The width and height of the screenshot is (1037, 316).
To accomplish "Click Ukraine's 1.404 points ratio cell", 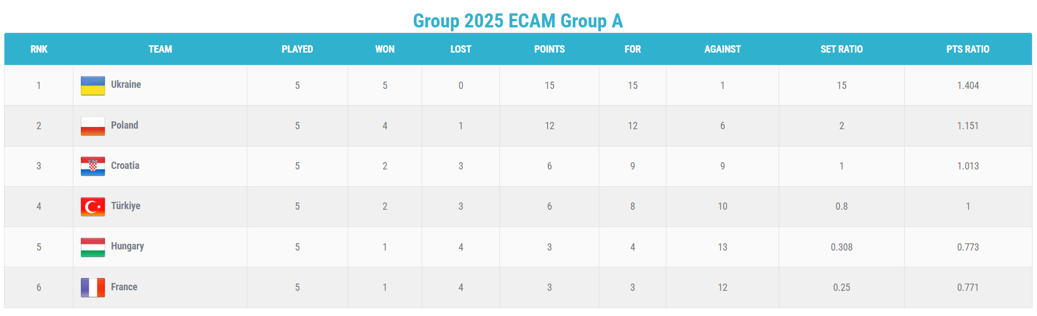I will click(x=967, y=86).
